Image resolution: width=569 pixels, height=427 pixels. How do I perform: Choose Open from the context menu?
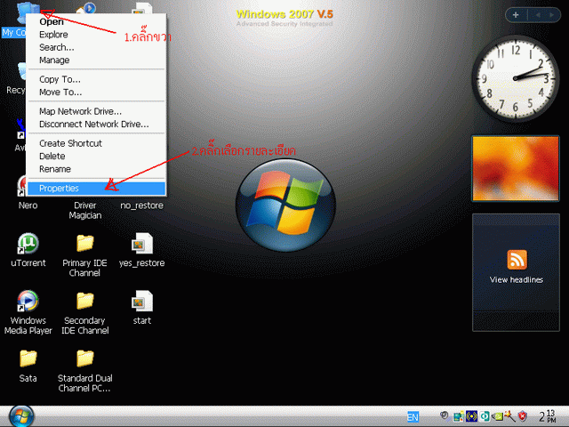click(97, 21)
